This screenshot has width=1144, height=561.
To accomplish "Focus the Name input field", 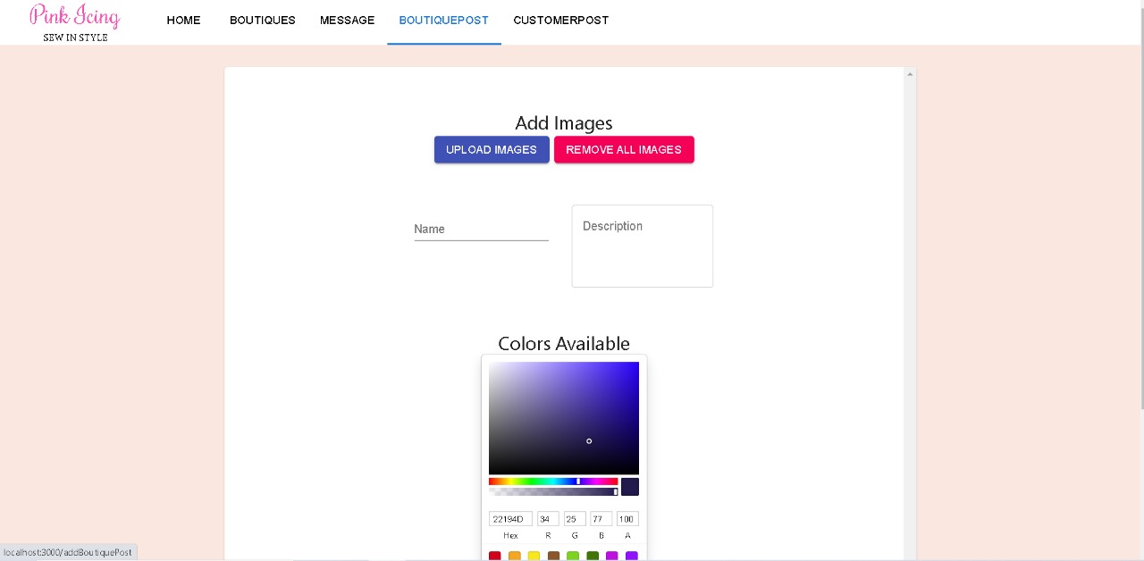I will pyautogui.click(x=481, y=229).
